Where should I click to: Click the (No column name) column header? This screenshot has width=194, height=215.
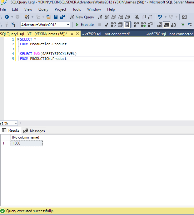(x=27, y=137)
